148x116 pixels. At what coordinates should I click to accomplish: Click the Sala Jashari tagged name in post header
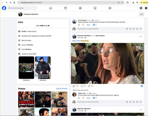[x=100, y=36]
